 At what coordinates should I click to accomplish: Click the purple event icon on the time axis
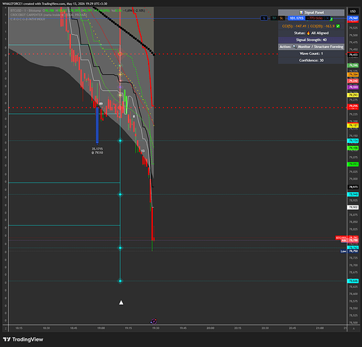[x=154, y=321]
